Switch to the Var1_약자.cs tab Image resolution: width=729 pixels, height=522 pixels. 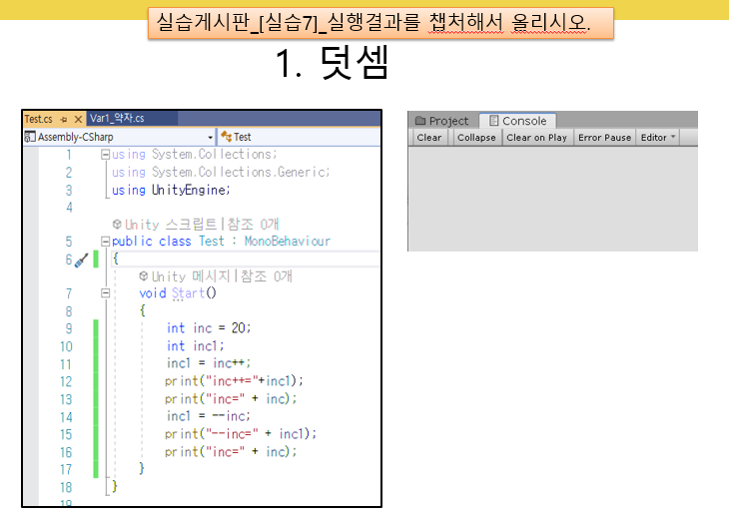point(117,118)
